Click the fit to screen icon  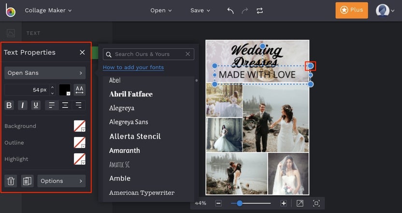[316, 203]
